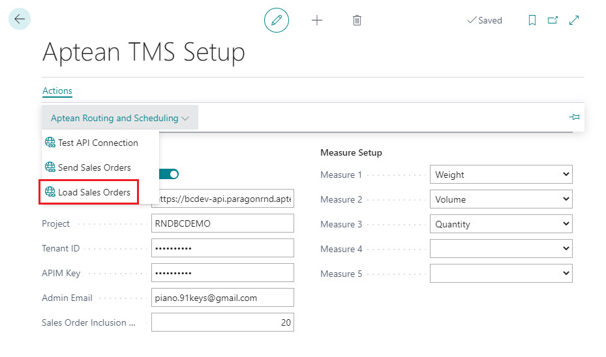Click the pencil edit icon
This screenshot has width=606, height=357.
(276, 20)
